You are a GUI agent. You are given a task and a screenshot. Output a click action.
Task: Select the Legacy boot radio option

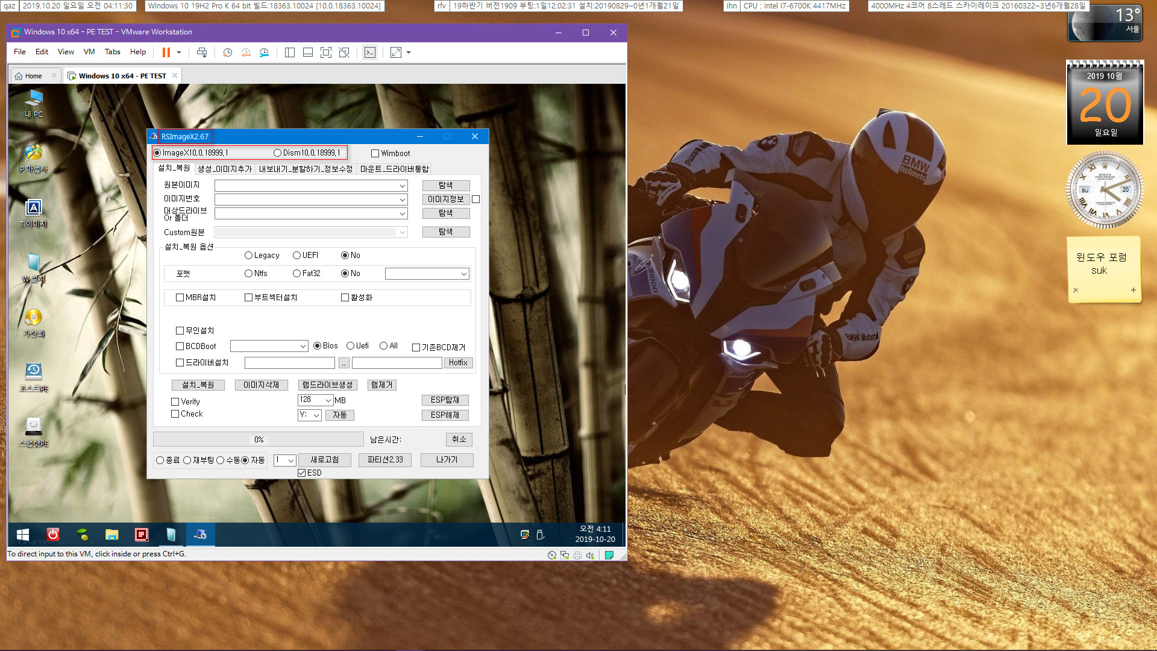[248, 256]
